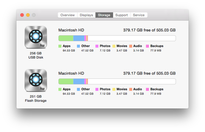205x132 pixels.
Task: Switch to the Overview tab
Action: pos(68,15)
